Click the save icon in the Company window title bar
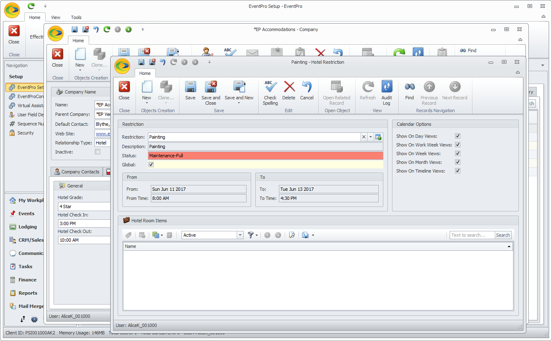The width and height of the screenshot is (552, 341). click(x=75, y=29)
